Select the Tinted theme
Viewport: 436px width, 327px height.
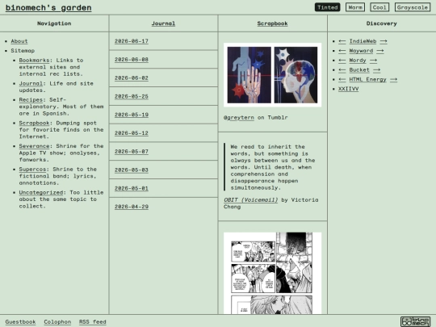point(328,7)
